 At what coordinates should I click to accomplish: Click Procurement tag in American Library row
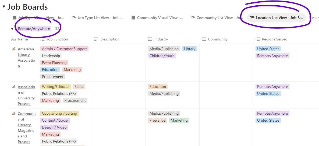tap(53, 77)
